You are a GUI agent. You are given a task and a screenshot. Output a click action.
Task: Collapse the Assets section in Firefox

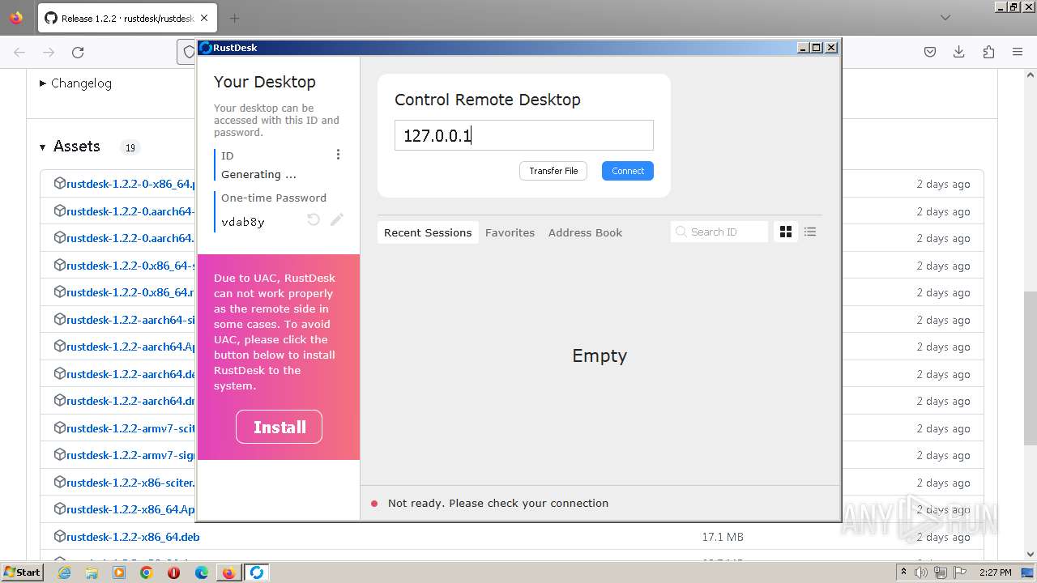[x=70, y=147]
